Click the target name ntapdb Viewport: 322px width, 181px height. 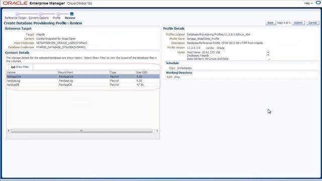click(x=40, y=35)
